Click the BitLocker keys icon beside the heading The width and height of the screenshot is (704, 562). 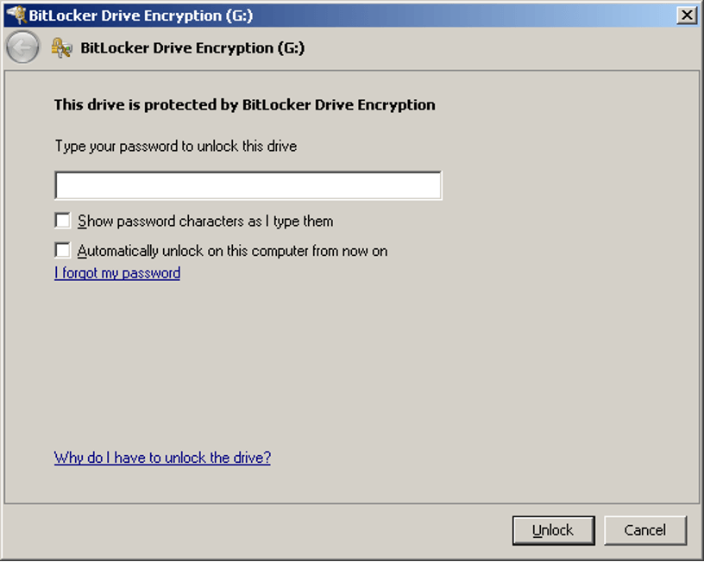coord(60,47)
